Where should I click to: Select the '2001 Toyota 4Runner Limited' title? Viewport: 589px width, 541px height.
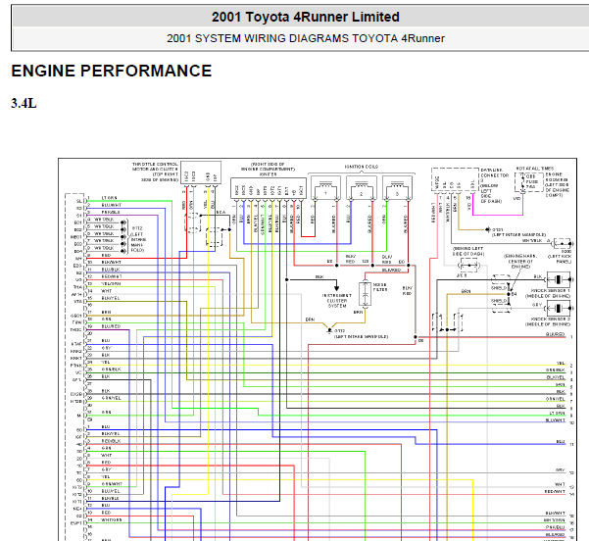coord(306,17)
